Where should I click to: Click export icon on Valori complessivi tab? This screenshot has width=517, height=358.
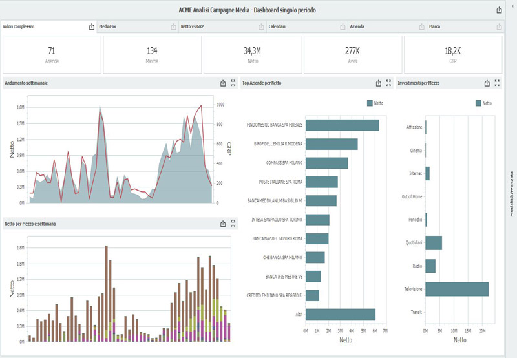pos(92,27)
